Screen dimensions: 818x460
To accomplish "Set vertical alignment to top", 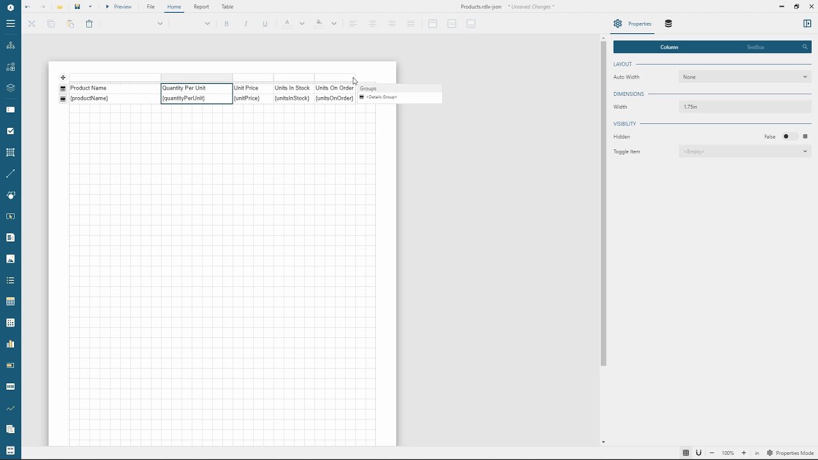I will [433, 24].
